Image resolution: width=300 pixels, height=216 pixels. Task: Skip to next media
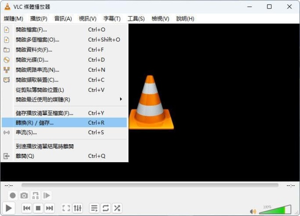pos(50,209)
